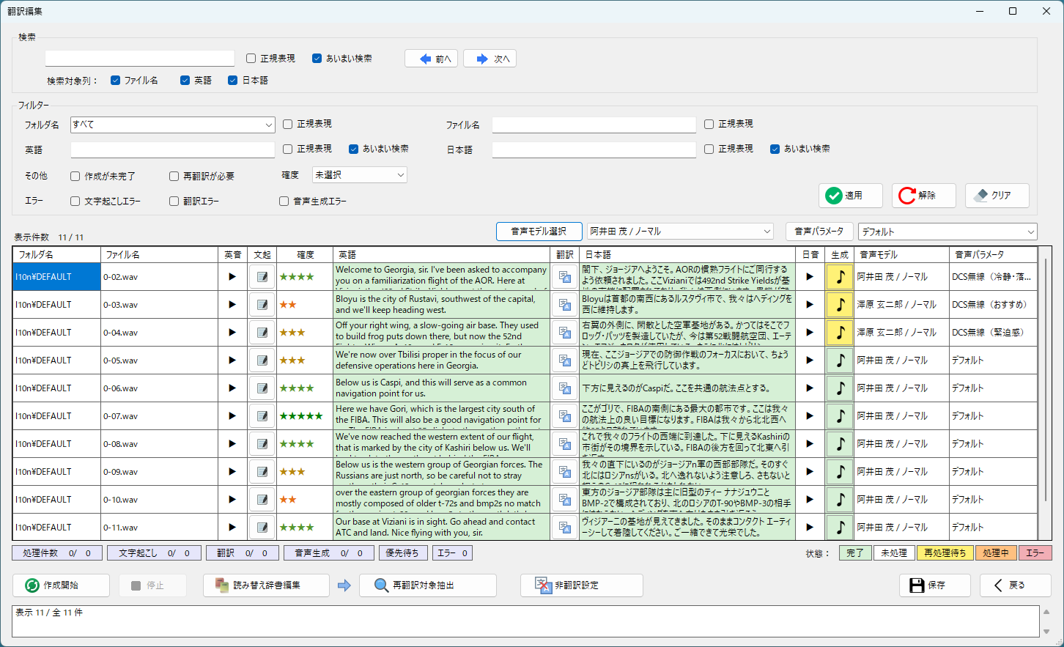Sort by 確度 column header
This screenshot has width=1064, height=647.
tap(305, 255)
